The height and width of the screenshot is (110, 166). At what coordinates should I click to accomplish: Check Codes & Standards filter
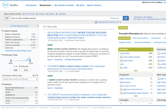tap(3, 34)
